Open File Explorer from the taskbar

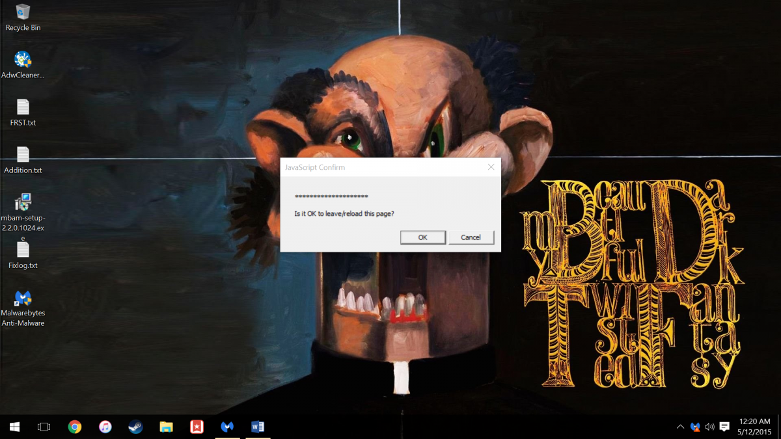click(166, 427)
